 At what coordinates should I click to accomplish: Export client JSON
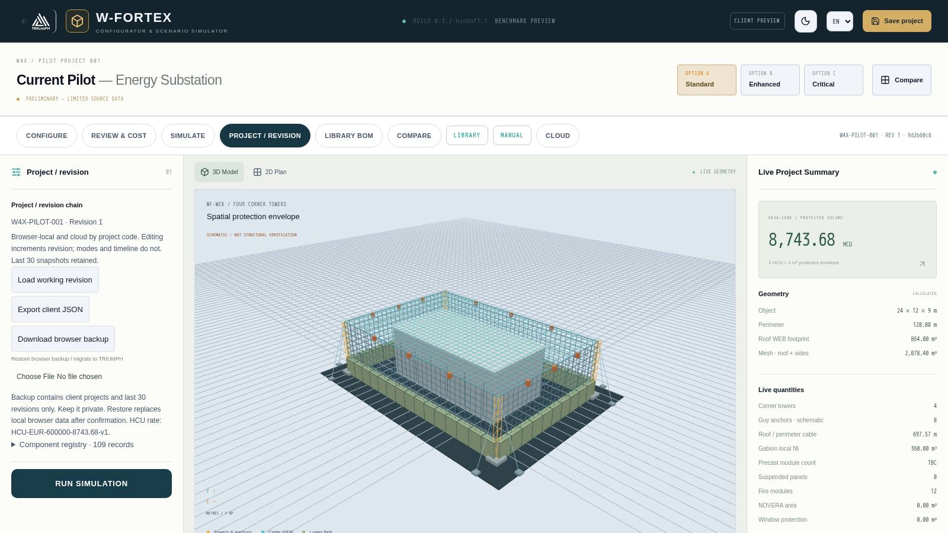50,309
